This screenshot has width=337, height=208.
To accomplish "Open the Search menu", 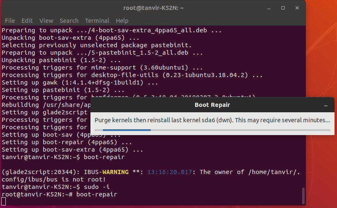I will coord(69,21).
